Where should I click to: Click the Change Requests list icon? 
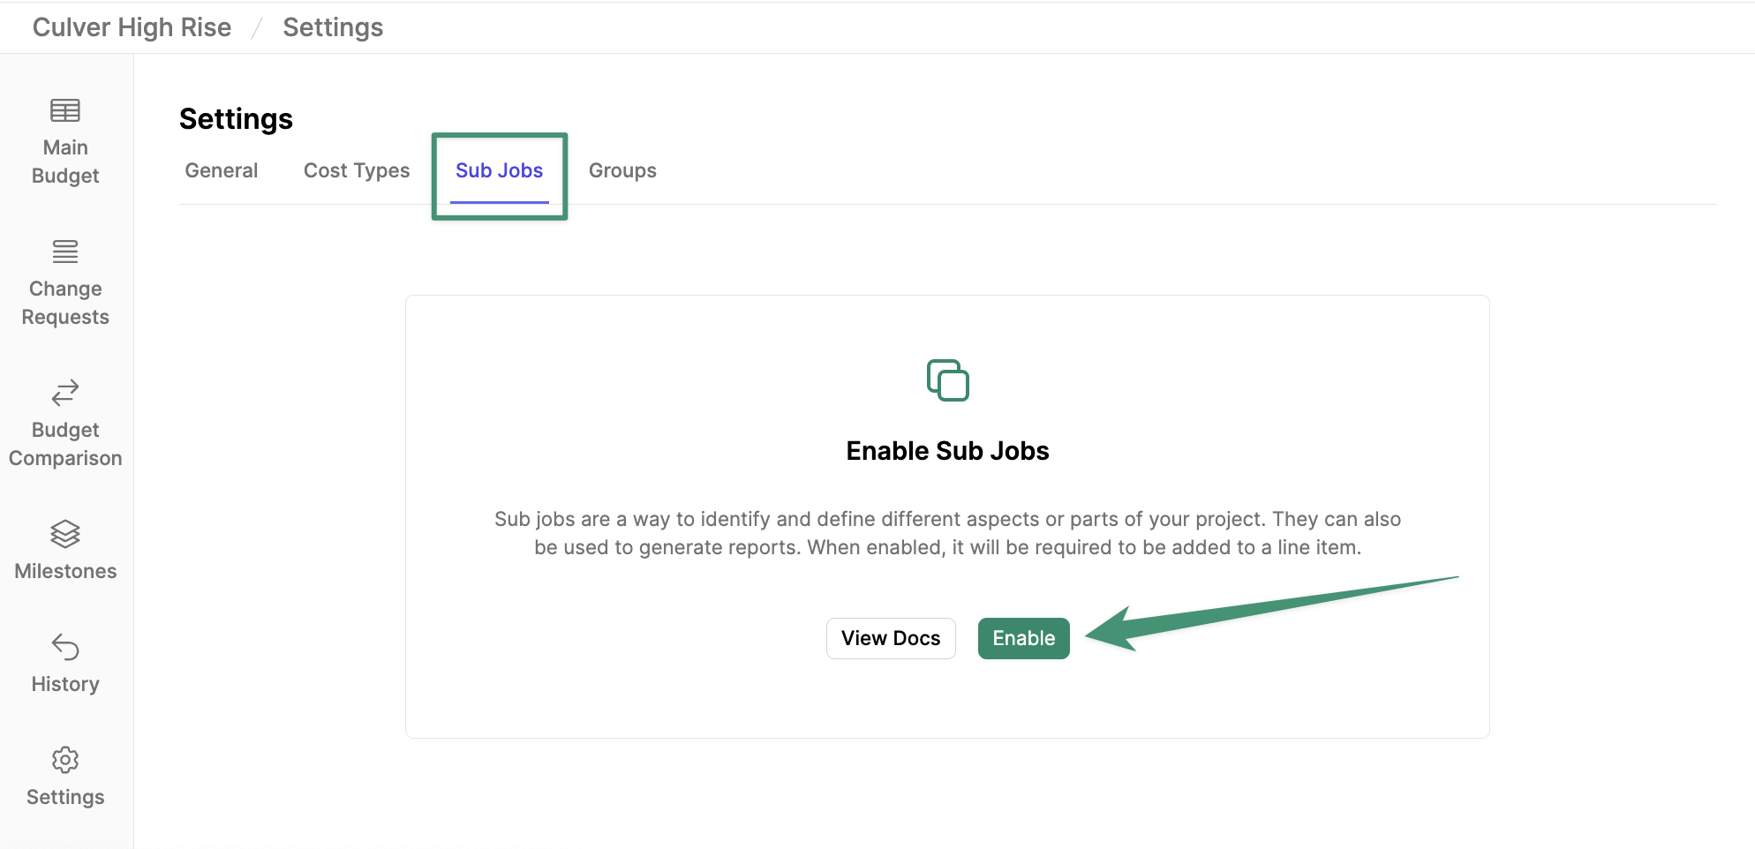pyautogui.click(x=65, y=252)
